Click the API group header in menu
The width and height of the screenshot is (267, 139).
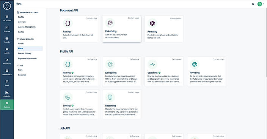click(20, 66)
